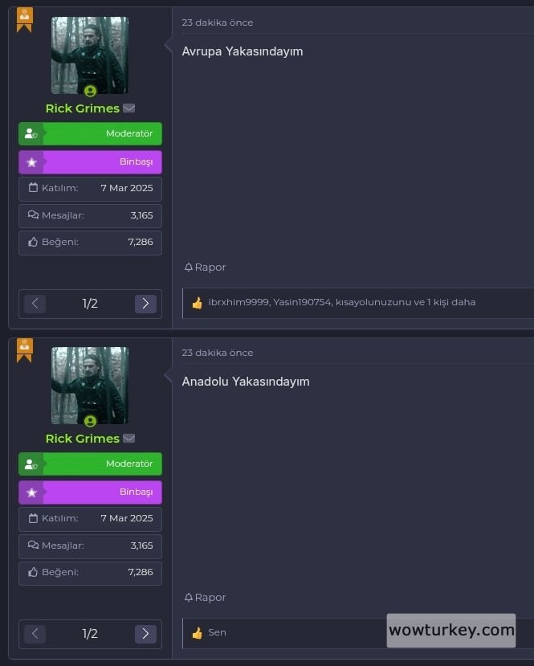Image resolution: width=534 pixels, height=666 pixels.
Task: Open Yasin190754 from the likes list
Action: pos(302,302)
